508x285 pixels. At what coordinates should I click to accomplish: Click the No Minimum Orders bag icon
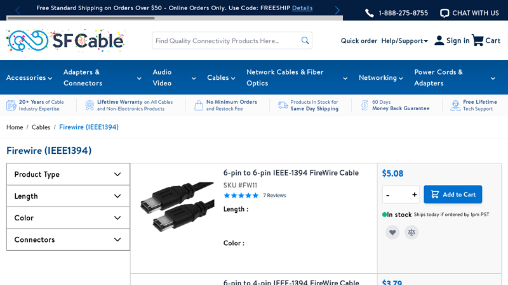click(x=199, y=105)
